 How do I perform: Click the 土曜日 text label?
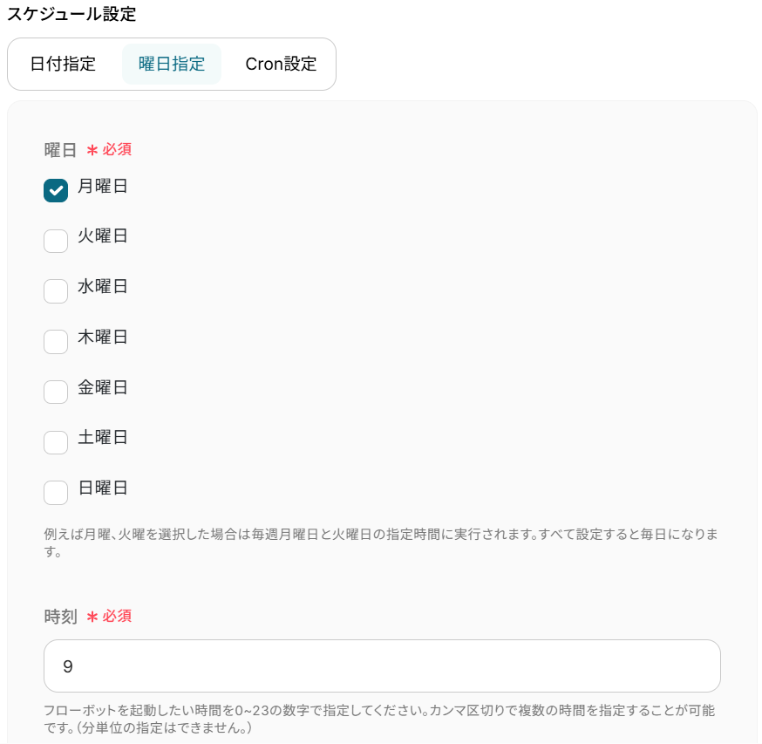[x=103, y=437]
